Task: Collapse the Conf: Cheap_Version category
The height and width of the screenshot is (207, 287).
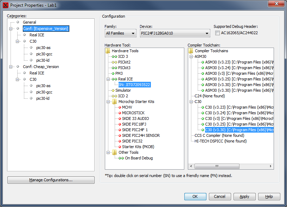Action: coord(11,67)
